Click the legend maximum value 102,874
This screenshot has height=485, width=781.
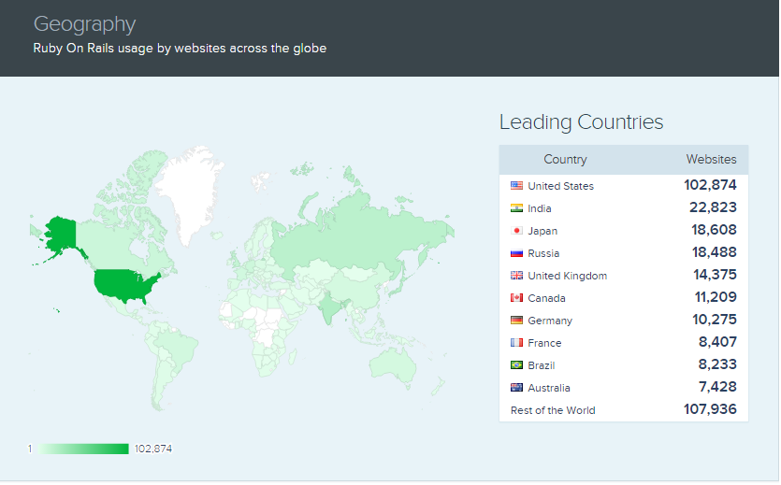152,449
